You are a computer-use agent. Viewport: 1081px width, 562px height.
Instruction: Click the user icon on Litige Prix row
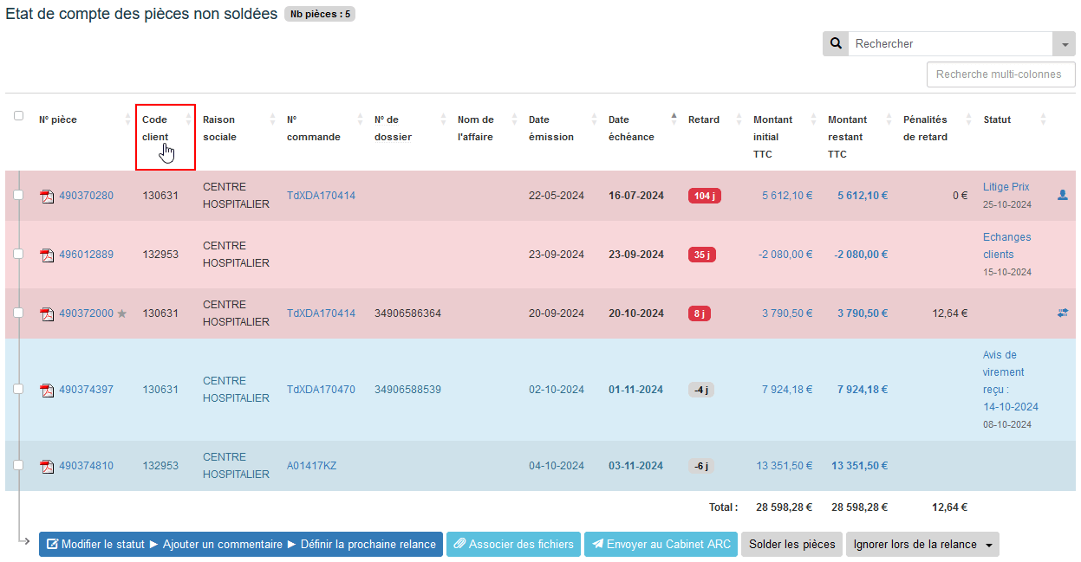(x=1063, y=196)
